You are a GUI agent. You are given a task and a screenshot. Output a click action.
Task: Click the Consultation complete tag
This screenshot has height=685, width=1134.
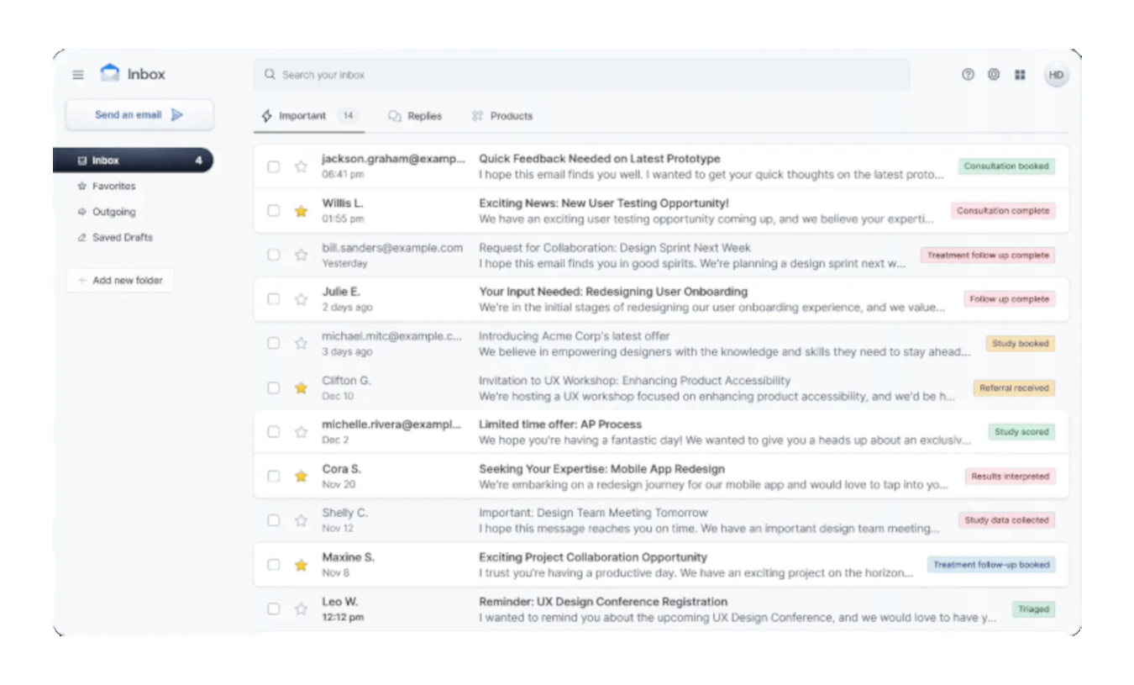[x=1003, y=211]
